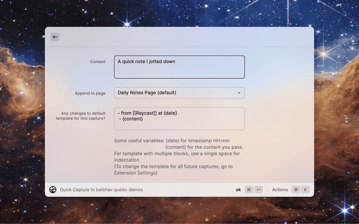Screen dimensions: 359x224
Task: Click the {content} line in template
Action: [x=132, y=119]
